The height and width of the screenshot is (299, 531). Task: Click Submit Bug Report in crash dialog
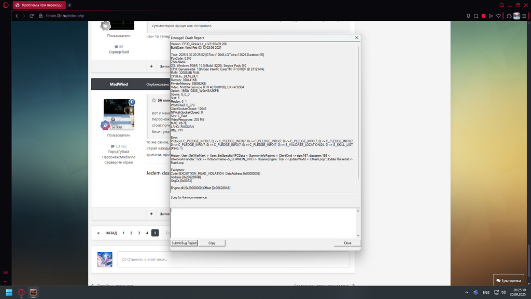184,243
